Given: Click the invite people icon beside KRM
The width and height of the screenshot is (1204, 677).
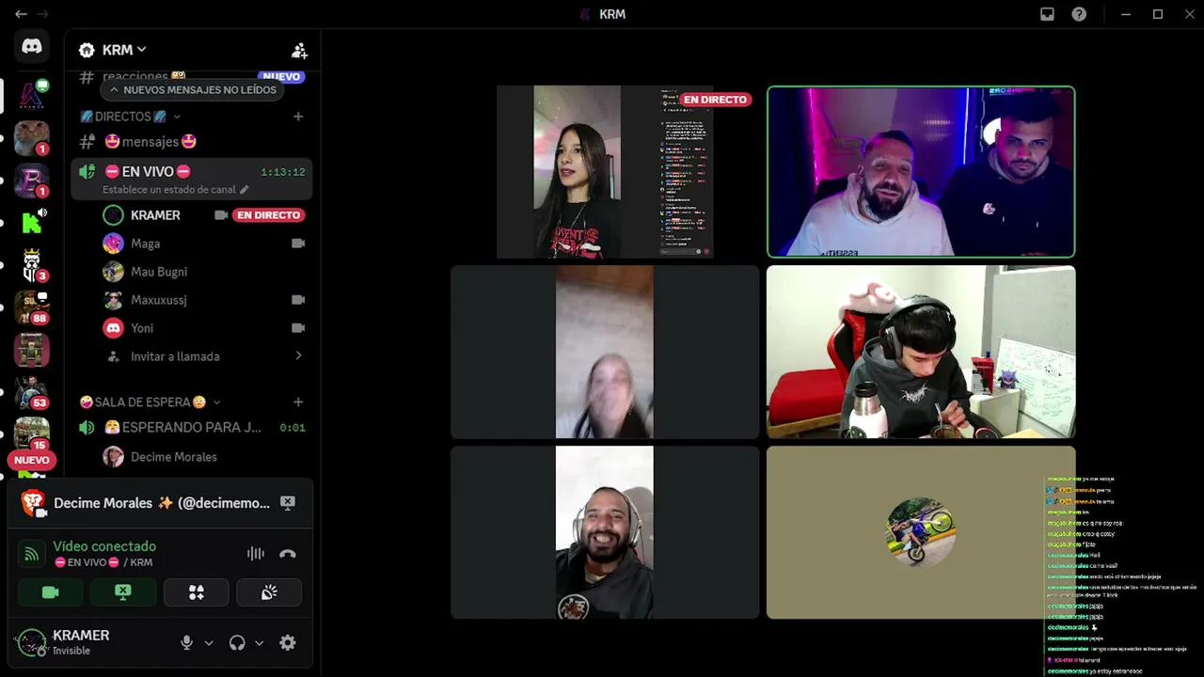Looking at the screenshot, I should pyautogui.click(x=299, y=50).
